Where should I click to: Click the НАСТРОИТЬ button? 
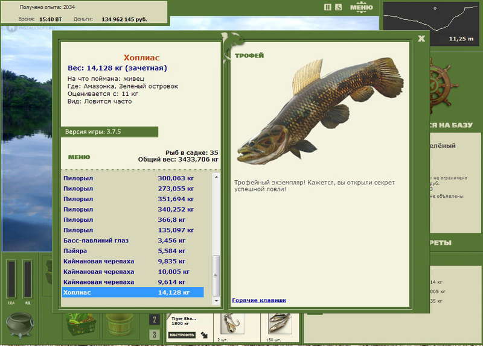point(182,335)
